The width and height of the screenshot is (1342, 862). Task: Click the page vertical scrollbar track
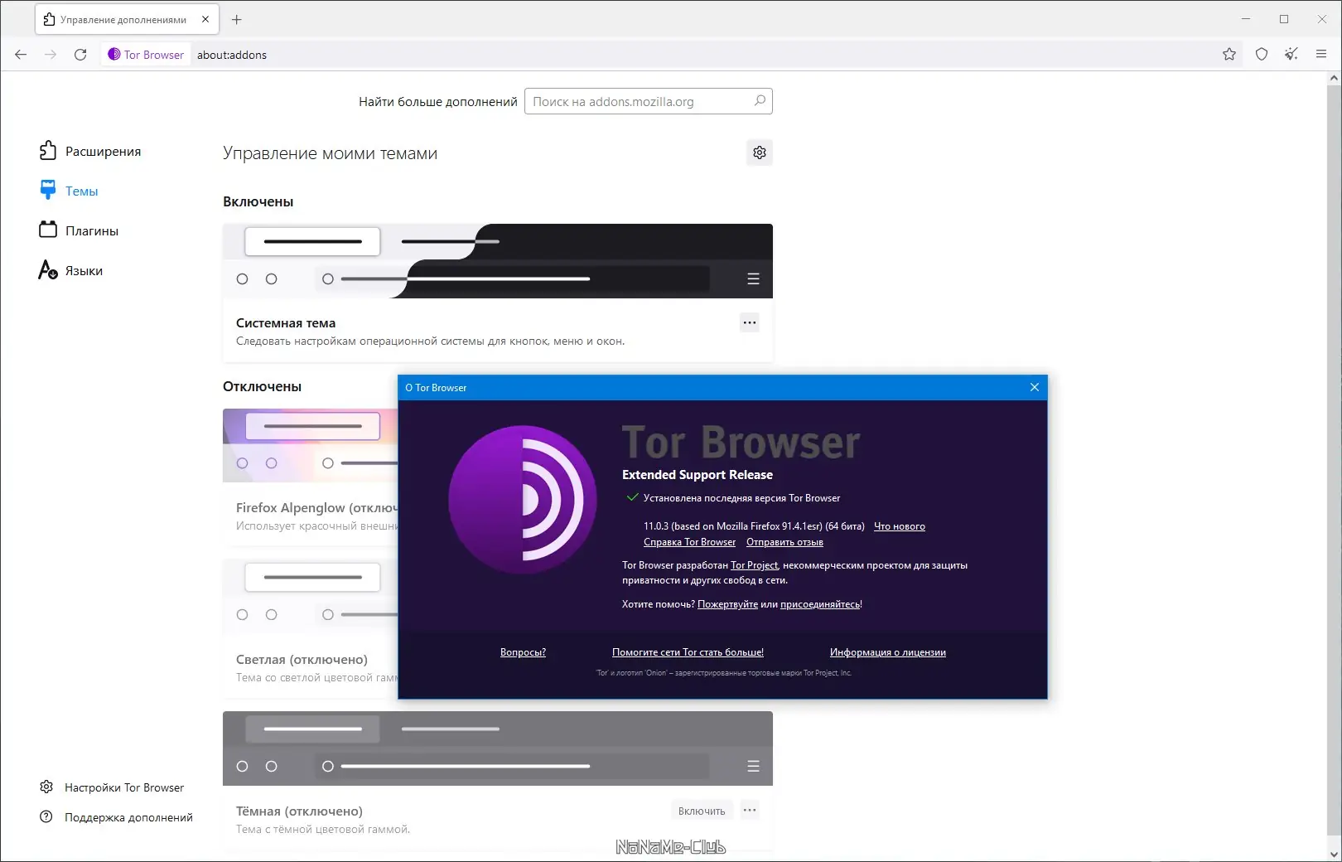tap(1334, 464)
